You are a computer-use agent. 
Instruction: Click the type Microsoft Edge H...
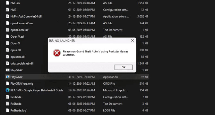[x=115, y=90]
